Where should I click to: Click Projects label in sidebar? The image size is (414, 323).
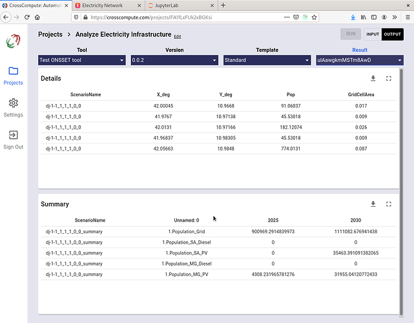click(x=13, y=83)
